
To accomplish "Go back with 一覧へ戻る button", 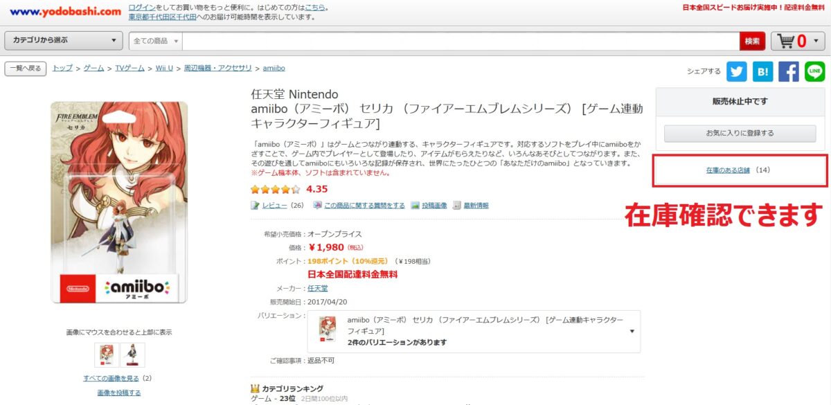I will point(26,69).
